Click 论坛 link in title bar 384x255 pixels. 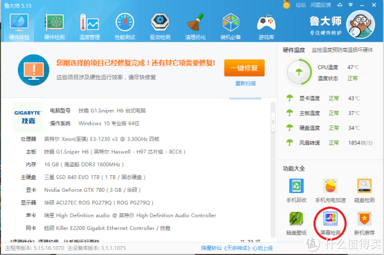301,5
